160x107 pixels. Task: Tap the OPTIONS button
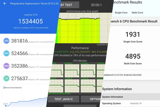94,99
